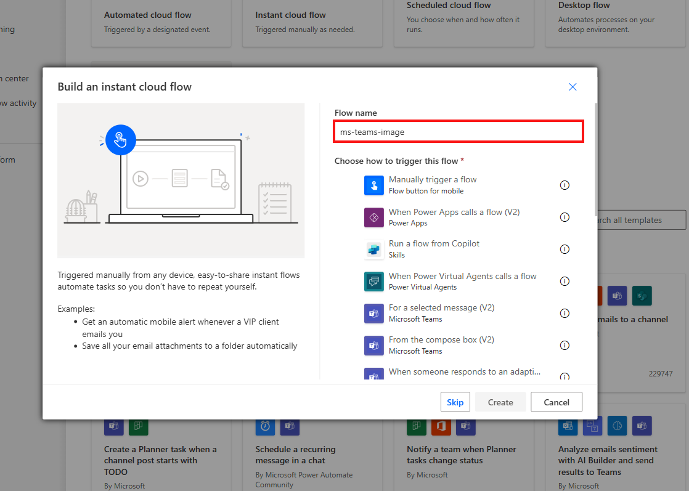Viewport: 689px width, 491px height.
Task: Click the Power Virtual Agents trigger icon
Action: [374, 281]
